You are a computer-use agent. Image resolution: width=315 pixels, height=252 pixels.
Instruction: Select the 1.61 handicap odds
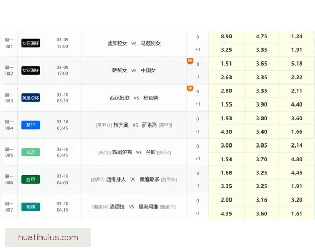[x=297, y=214]
